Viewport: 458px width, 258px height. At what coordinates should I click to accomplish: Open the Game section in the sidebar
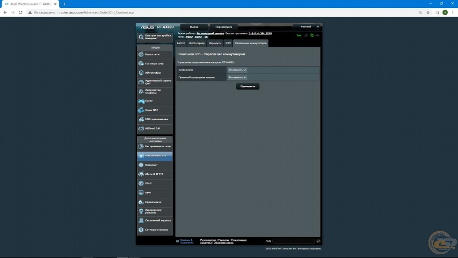[155, 101]
